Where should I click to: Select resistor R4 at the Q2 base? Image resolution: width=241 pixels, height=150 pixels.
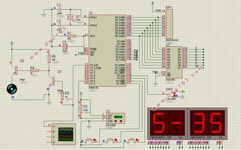[34, 71]
